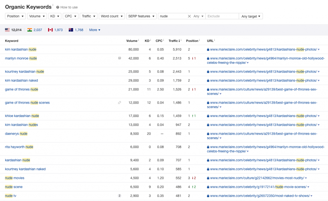328x201 pixels.
Task: Open the Any match-type dropdown
Action: (x=198, y=16)
